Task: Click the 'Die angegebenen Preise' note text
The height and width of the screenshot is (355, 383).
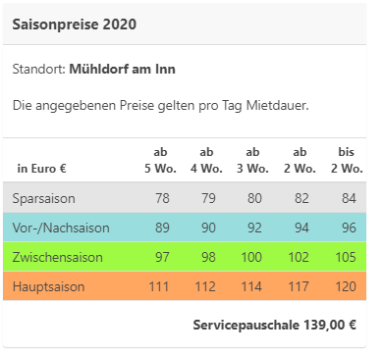Action: (161, 106)
